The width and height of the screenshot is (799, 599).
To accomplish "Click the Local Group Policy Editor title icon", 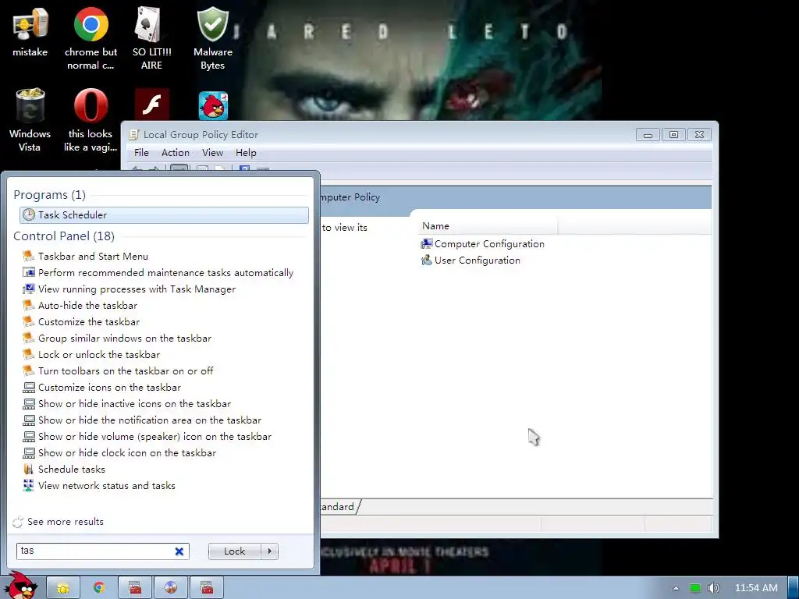I will (134, 134).
